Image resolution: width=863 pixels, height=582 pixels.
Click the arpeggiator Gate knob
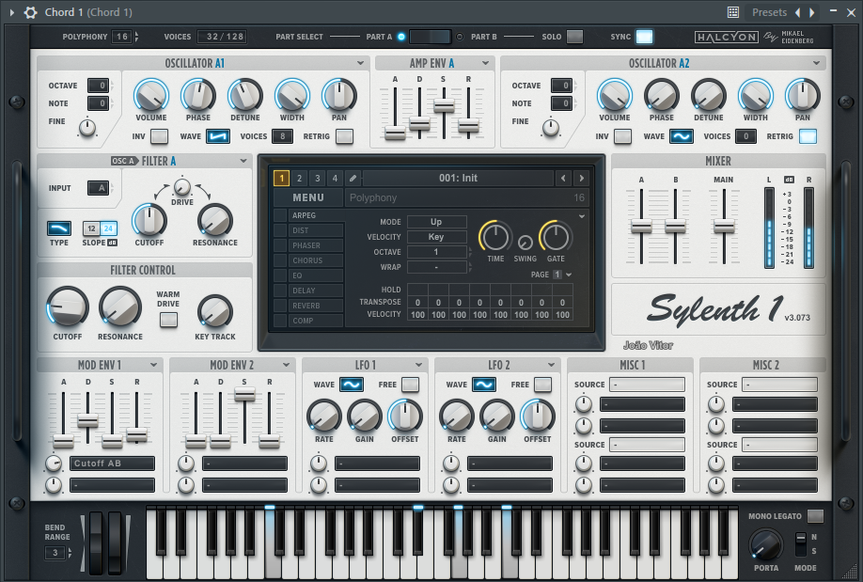tap(556, 237)
